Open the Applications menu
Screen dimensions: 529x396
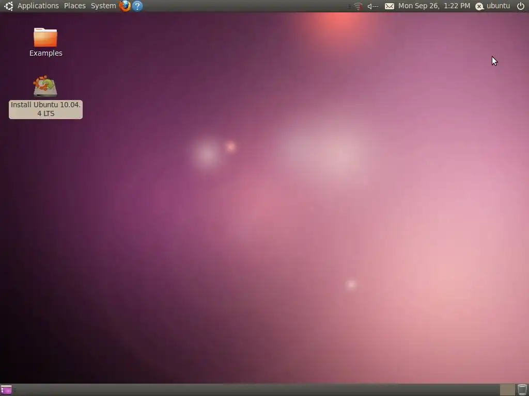38,6
